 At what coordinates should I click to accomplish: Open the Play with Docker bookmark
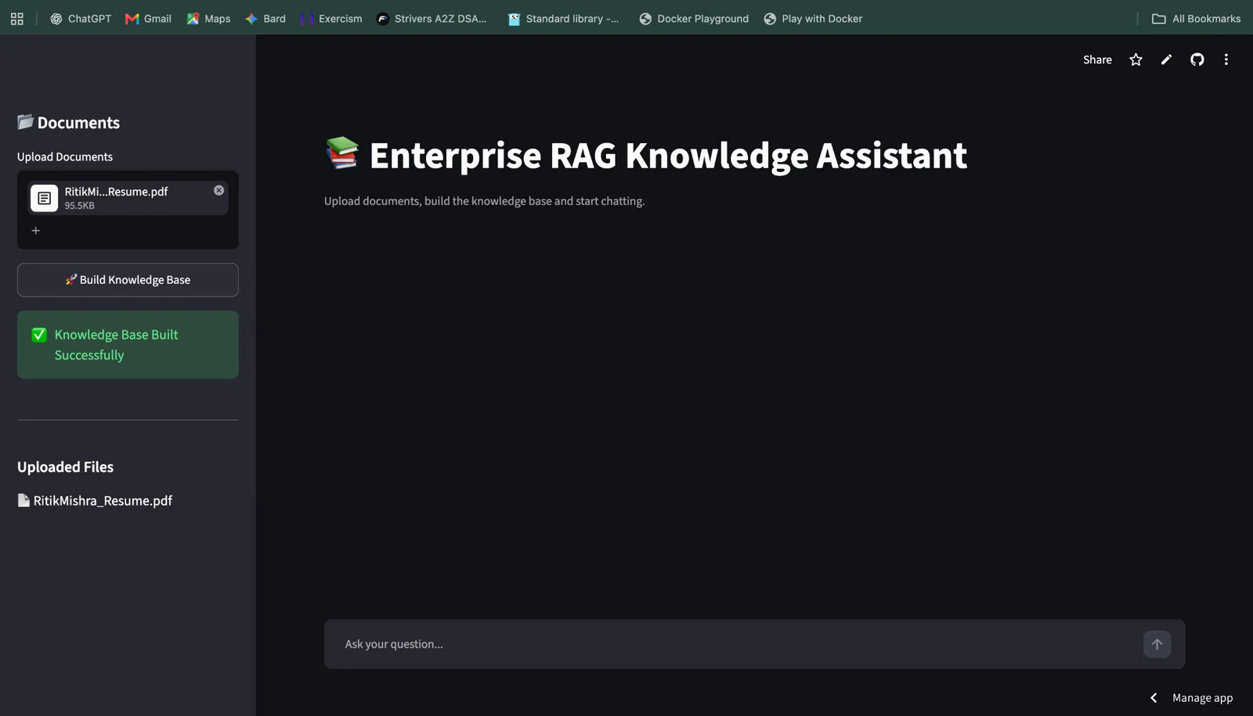pos(813,19)
